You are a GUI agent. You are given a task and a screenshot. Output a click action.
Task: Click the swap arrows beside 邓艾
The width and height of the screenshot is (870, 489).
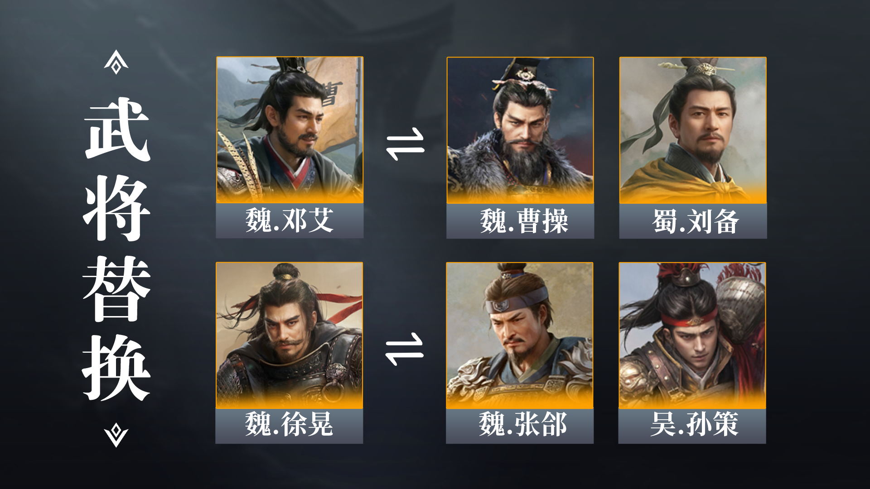(x=405, y=144)
